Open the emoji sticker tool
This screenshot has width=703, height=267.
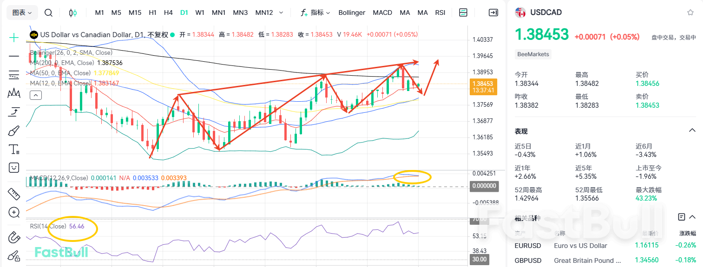14,167
